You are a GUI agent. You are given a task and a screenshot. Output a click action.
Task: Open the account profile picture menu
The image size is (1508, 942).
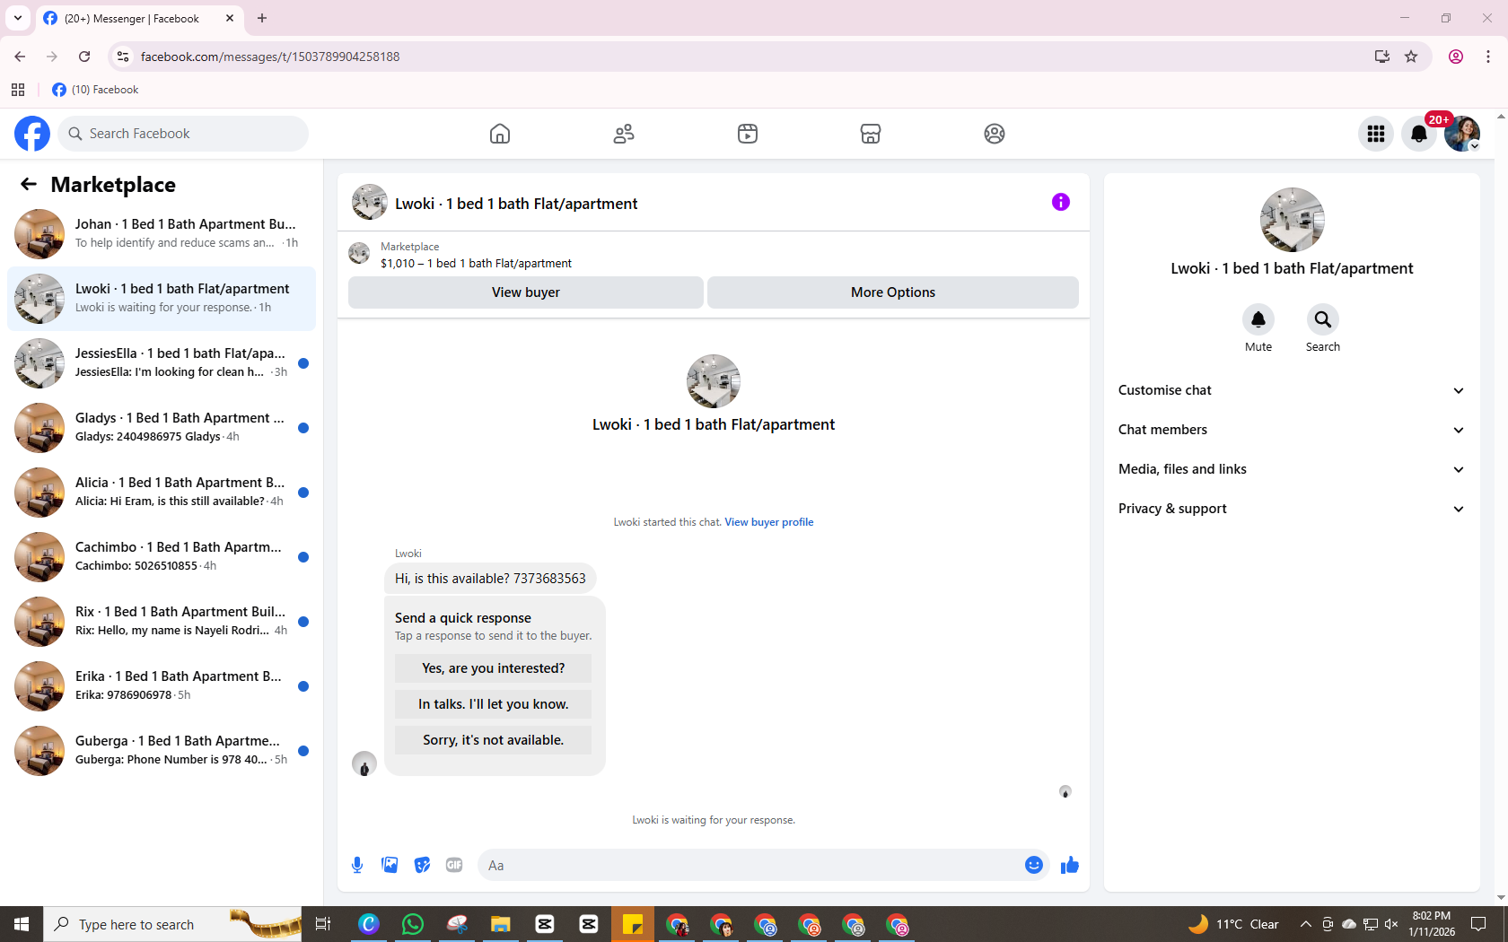[x=1462, y=134]
